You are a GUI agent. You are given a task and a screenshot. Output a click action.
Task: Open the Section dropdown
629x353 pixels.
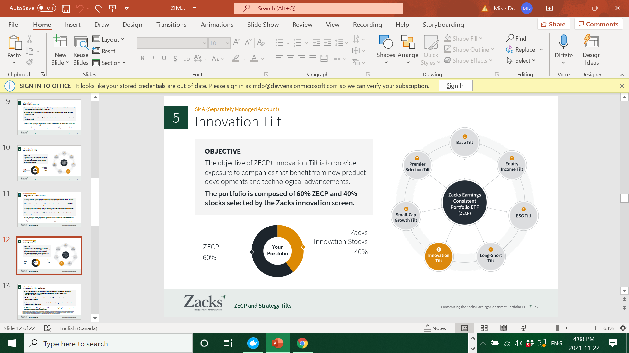pyautogui.click(x=109, y=63)
